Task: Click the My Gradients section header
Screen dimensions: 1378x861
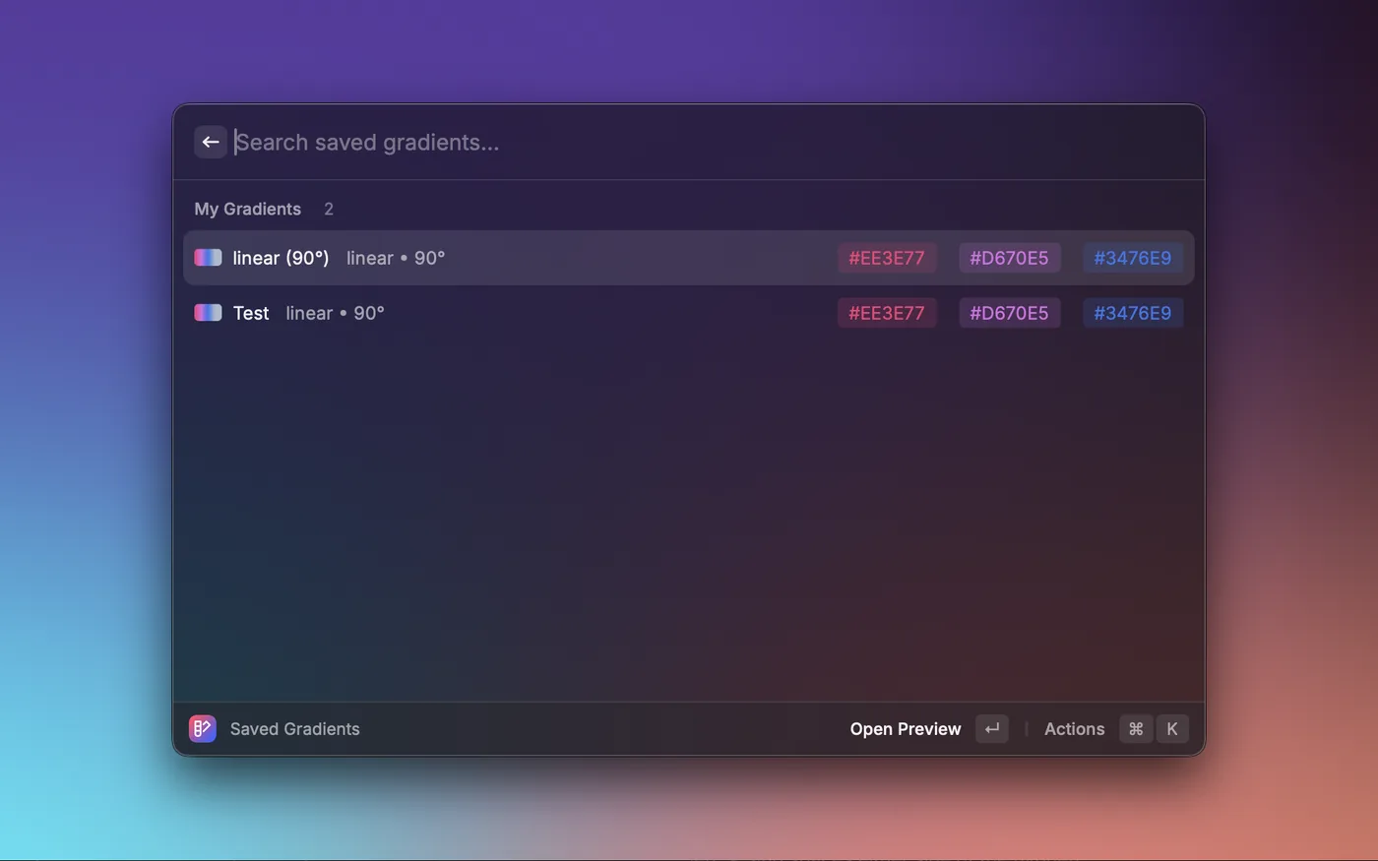Action: pos(248,209)
